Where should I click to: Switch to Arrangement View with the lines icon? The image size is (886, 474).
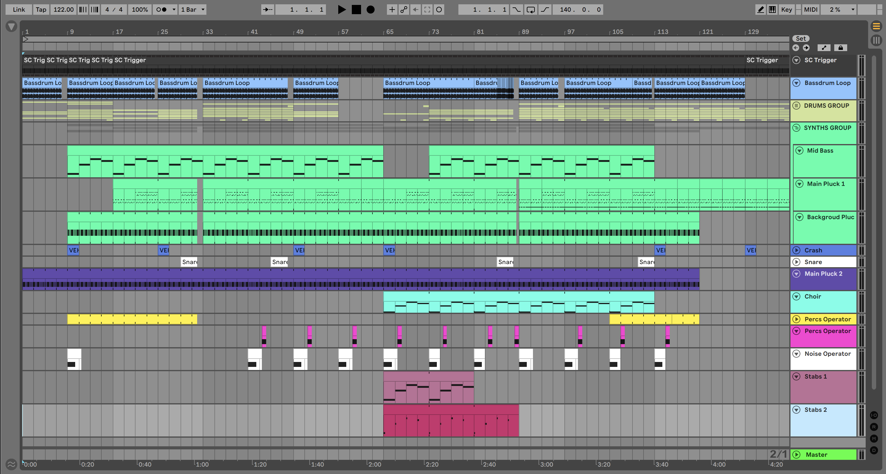point(876,26)
